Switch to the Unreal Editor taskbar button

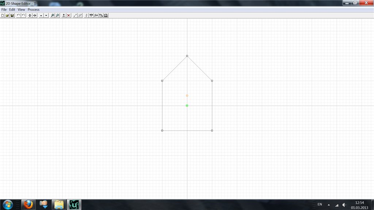(74, 205)
